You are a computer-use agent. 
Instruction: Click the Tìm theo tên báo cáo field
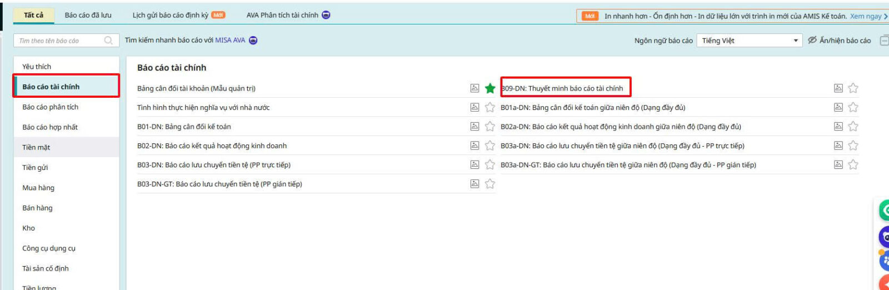coord(58,41)
